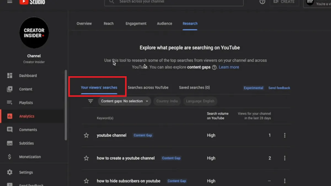Click keyword how to hide subscribers on youtube

click(x=129, y=181)
